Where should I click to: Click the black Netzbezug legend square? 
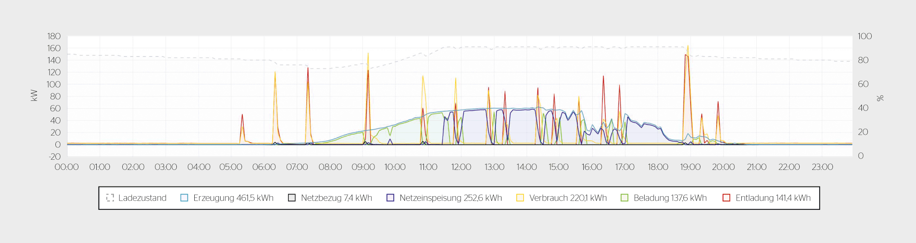pyautogui.click(x=292, y=198)
